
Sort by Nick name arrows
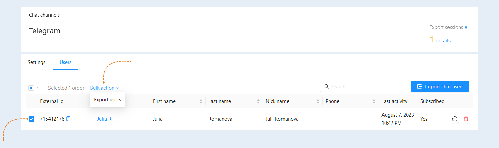pos(318,101)
